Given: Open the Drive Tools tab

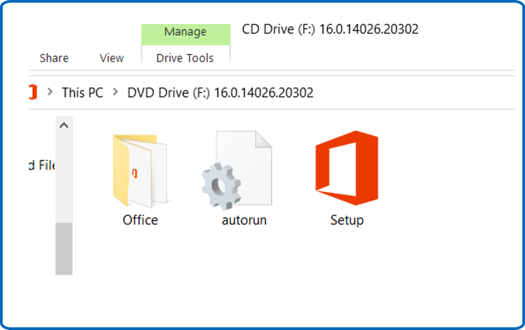Looking at the screenshot, I should 185,58.
